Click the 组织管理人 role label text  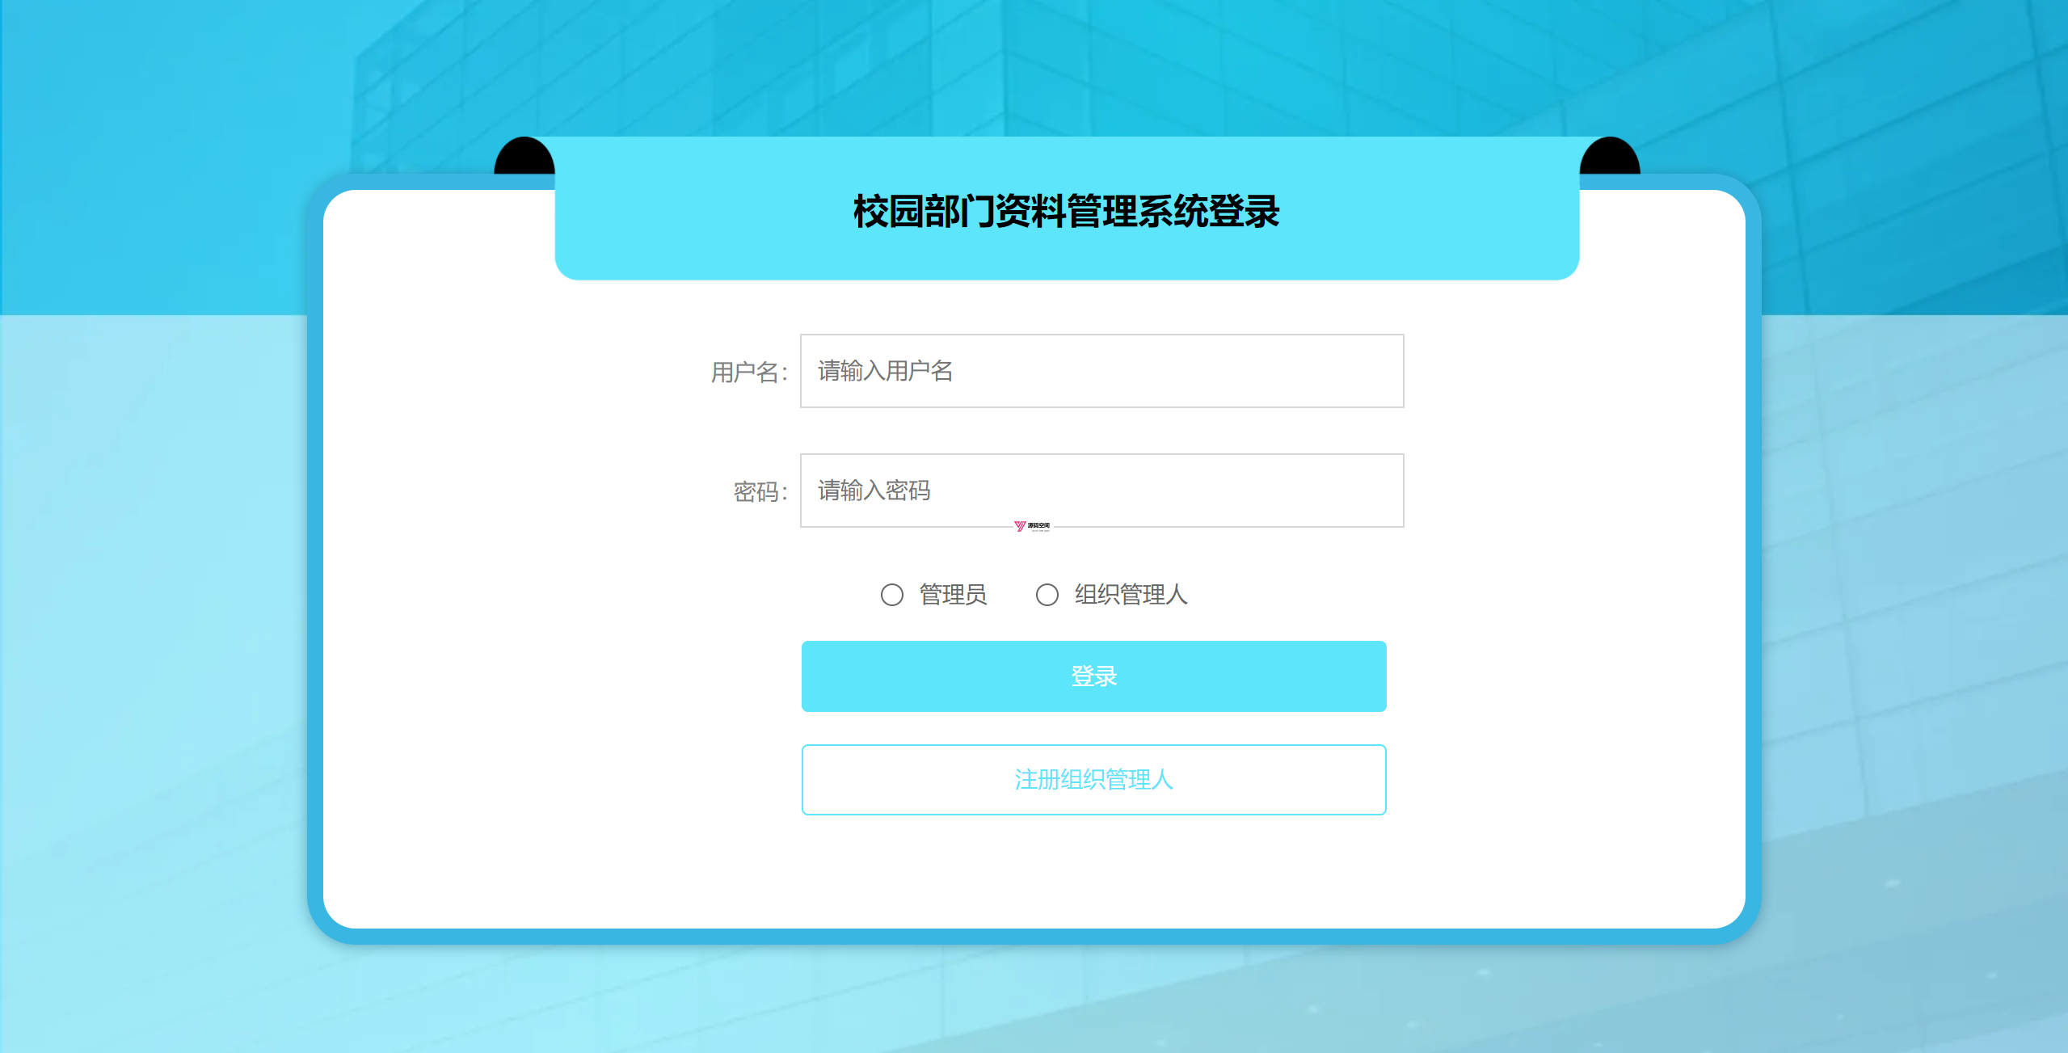point(1131,595)
